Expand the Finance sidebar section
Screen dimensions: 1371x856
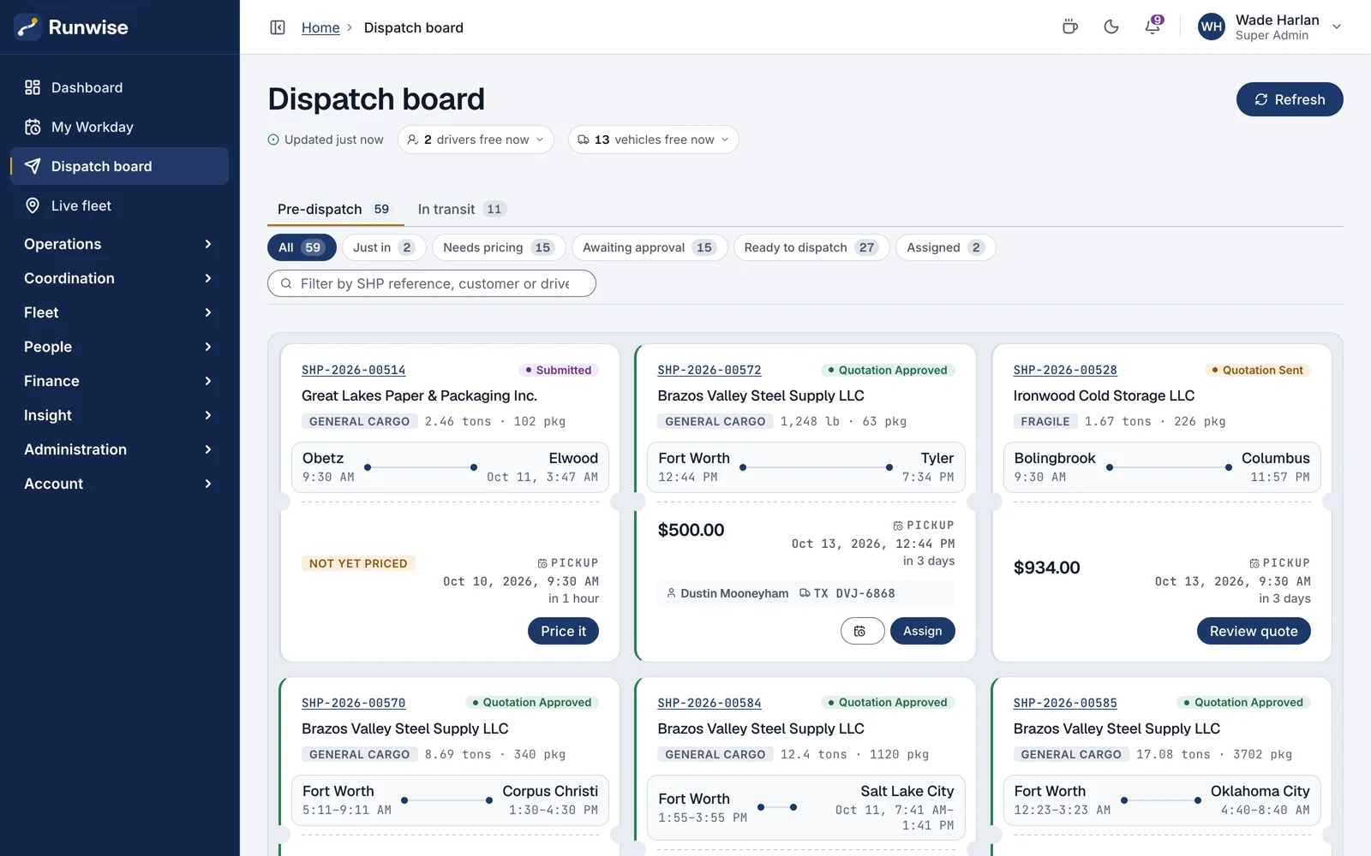pyautogui.click(x=119, y=381)
